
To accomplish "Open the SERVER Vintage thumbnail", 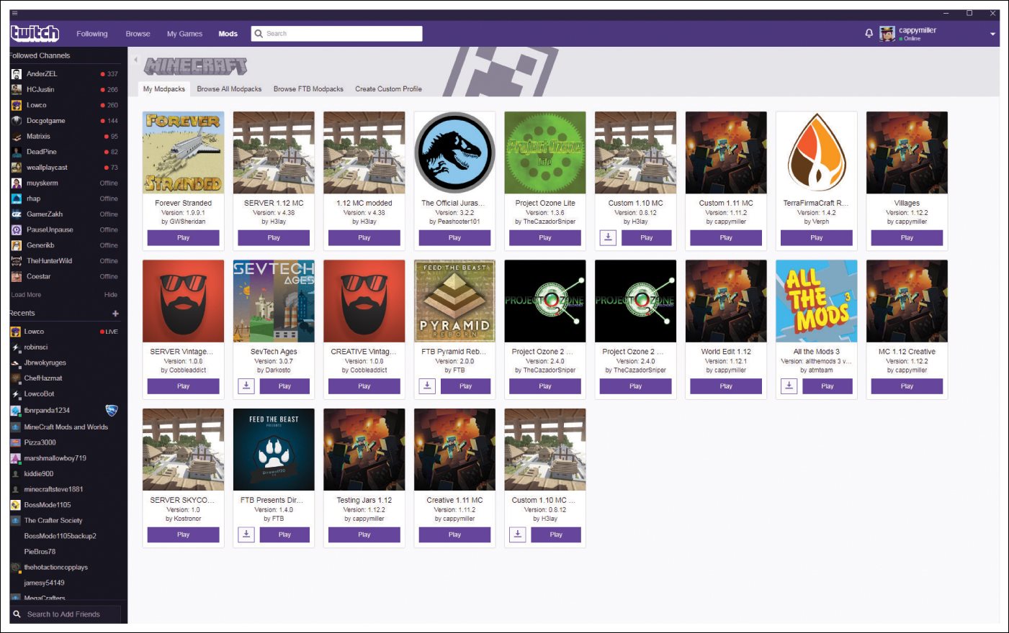I will click(183, 301).
